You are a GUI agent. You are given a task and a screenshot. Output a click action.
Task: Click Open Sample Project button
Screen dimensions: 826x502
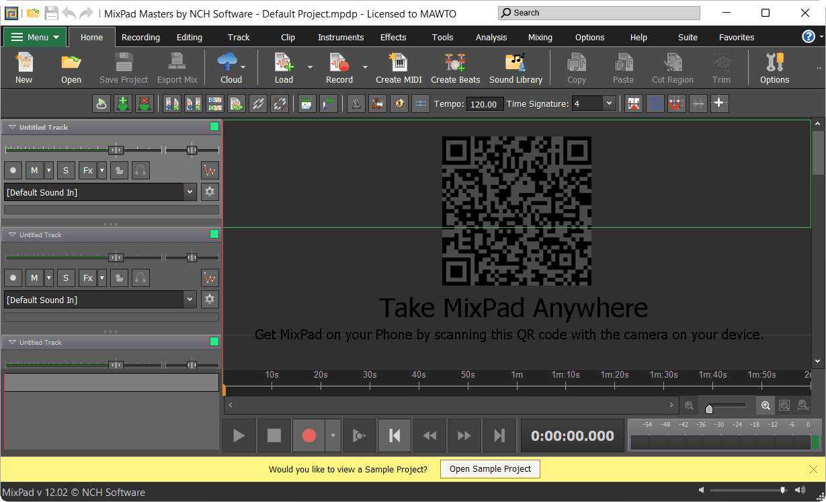pyautogui.click(x=490, y=469)
